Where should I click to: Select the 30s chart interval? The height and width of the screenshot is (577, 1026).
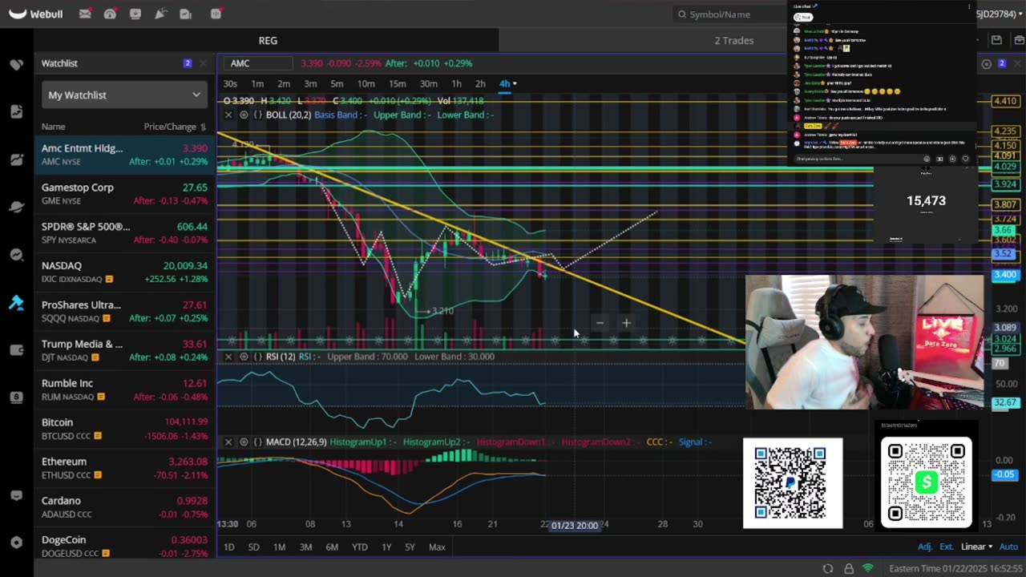tap(230, 83)
